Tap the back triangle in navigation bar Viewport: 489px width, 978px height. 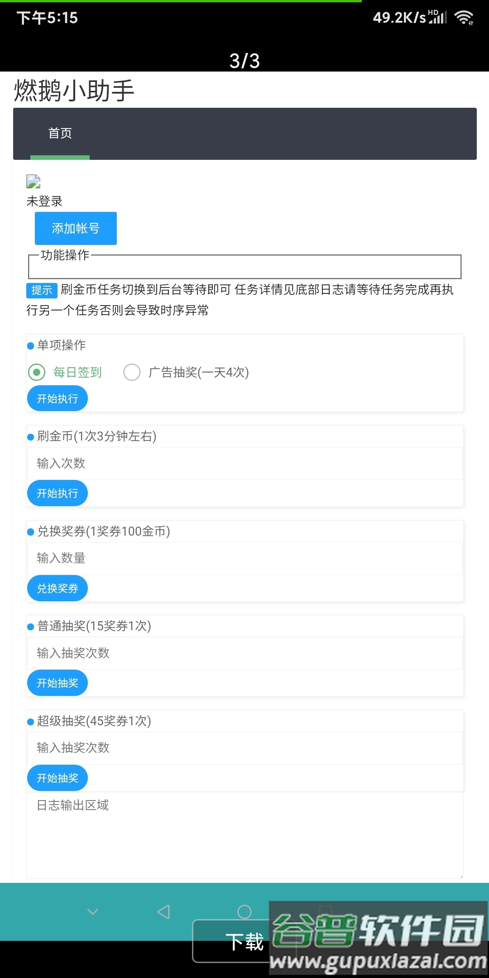(164, 911)
